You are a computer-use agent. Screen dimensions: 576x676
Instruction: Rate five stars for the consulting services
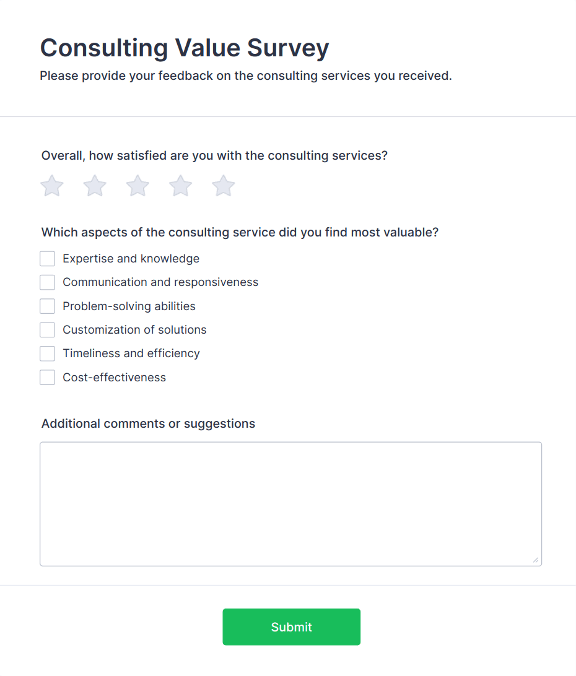point(223,185)
